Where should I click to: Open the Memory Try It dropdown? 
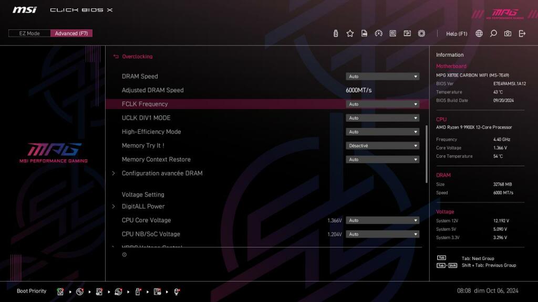coord(382,145)
